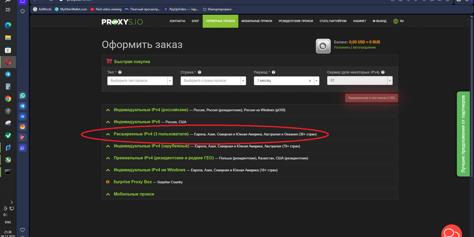
Task: Expand 'Индивидуальные IPv6' section
Action: point(250,122)
